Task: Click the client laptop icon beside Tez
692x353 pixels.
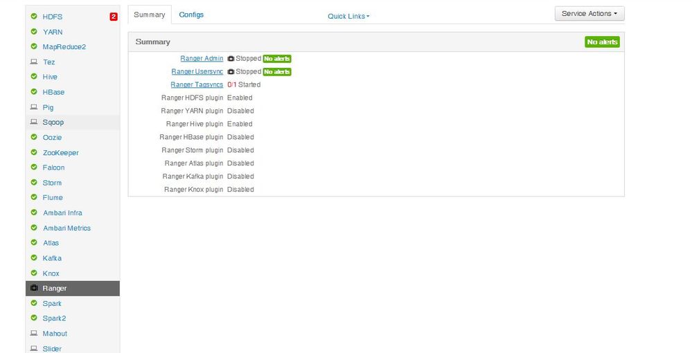Action: point(34,62)
